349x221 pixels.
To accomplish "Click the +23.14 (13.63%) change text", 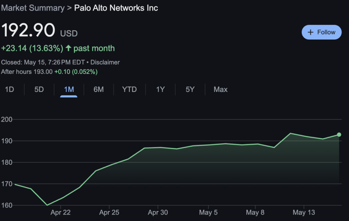I will [32, 48].
